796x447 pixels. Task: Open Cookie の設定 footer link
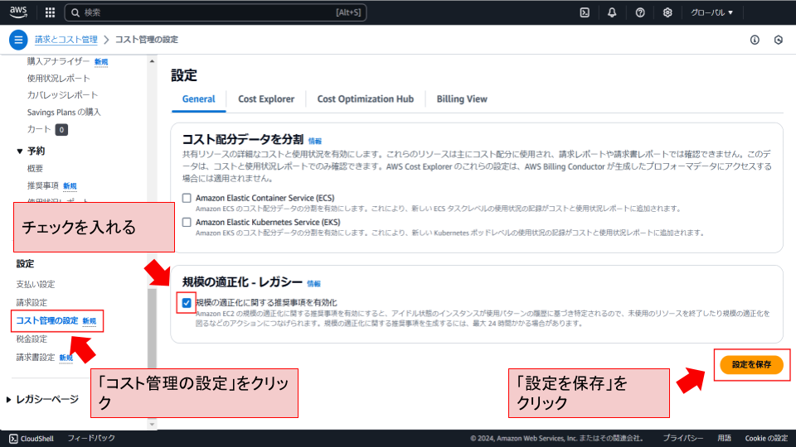pyautogui.click(x=766, y=439)
